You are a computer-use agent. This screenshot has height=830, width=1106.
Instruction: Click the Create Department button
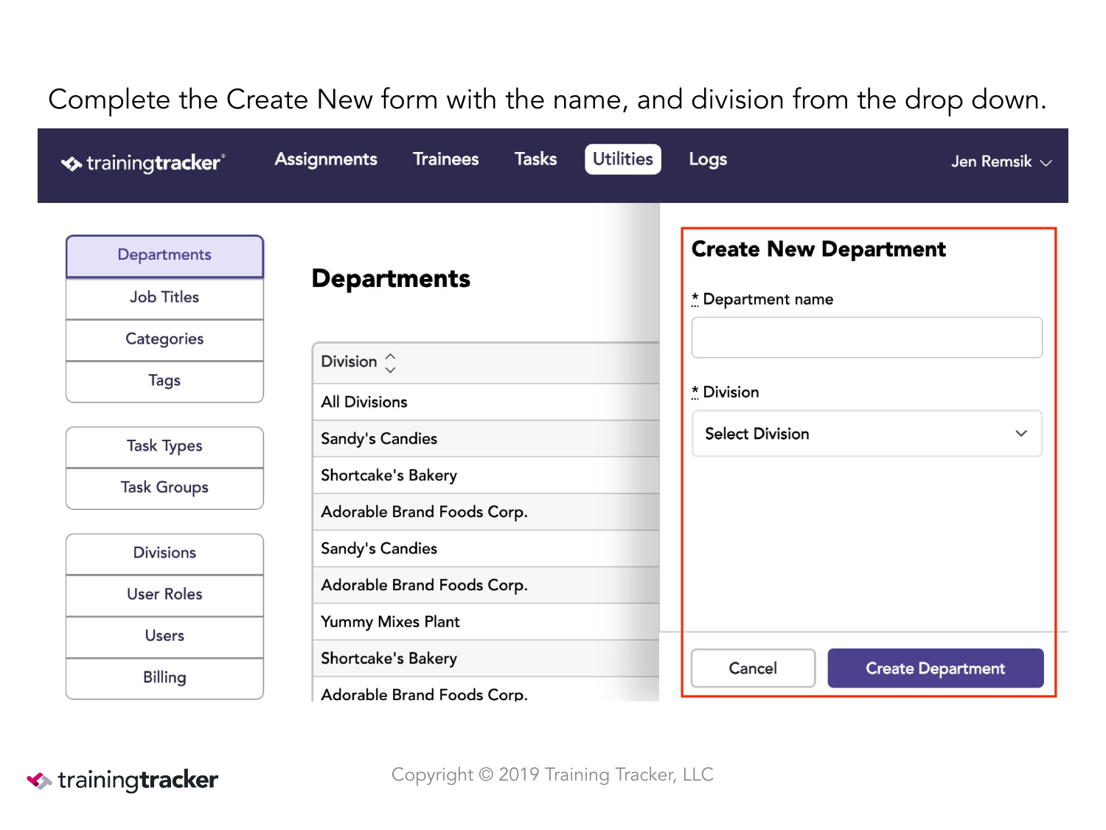[936, 668]
